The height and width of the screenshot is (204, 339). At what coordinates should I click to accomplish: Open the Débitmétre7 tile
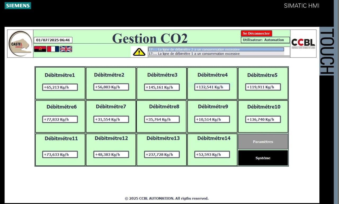pyautogui.click(x=111, y=116)
